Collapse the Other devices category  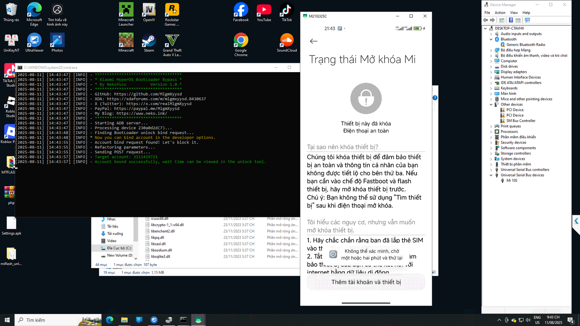point(491,104)
